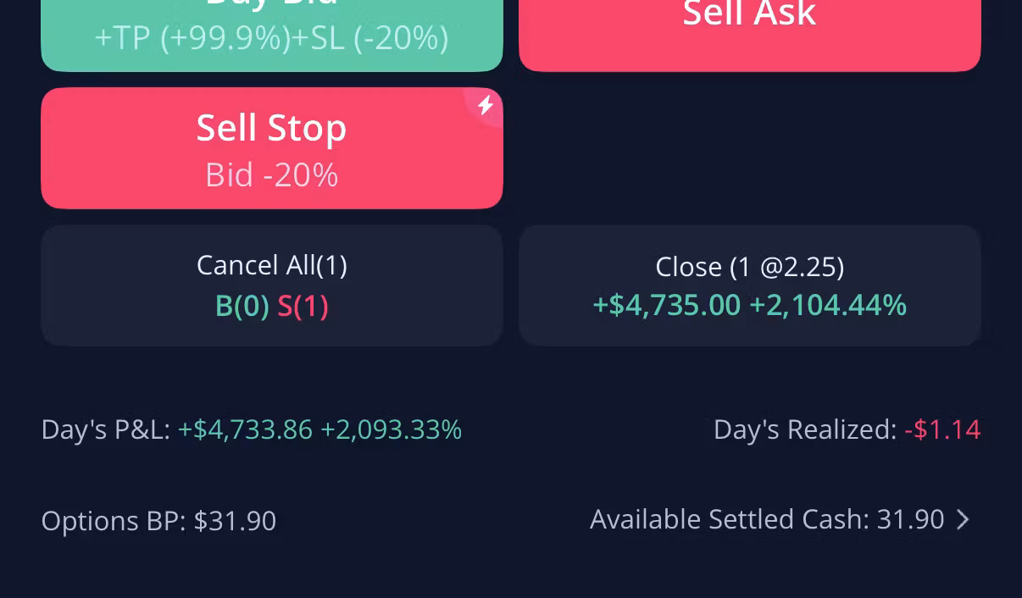
Task: Tap the Day's P&L label
Action: (x=105, y=430)
